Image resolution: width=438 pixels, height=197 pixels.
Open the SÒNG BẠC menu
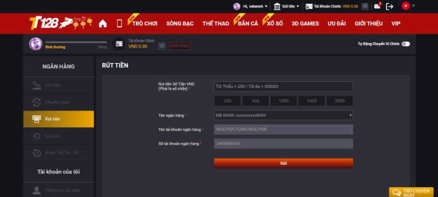[180, 23]
